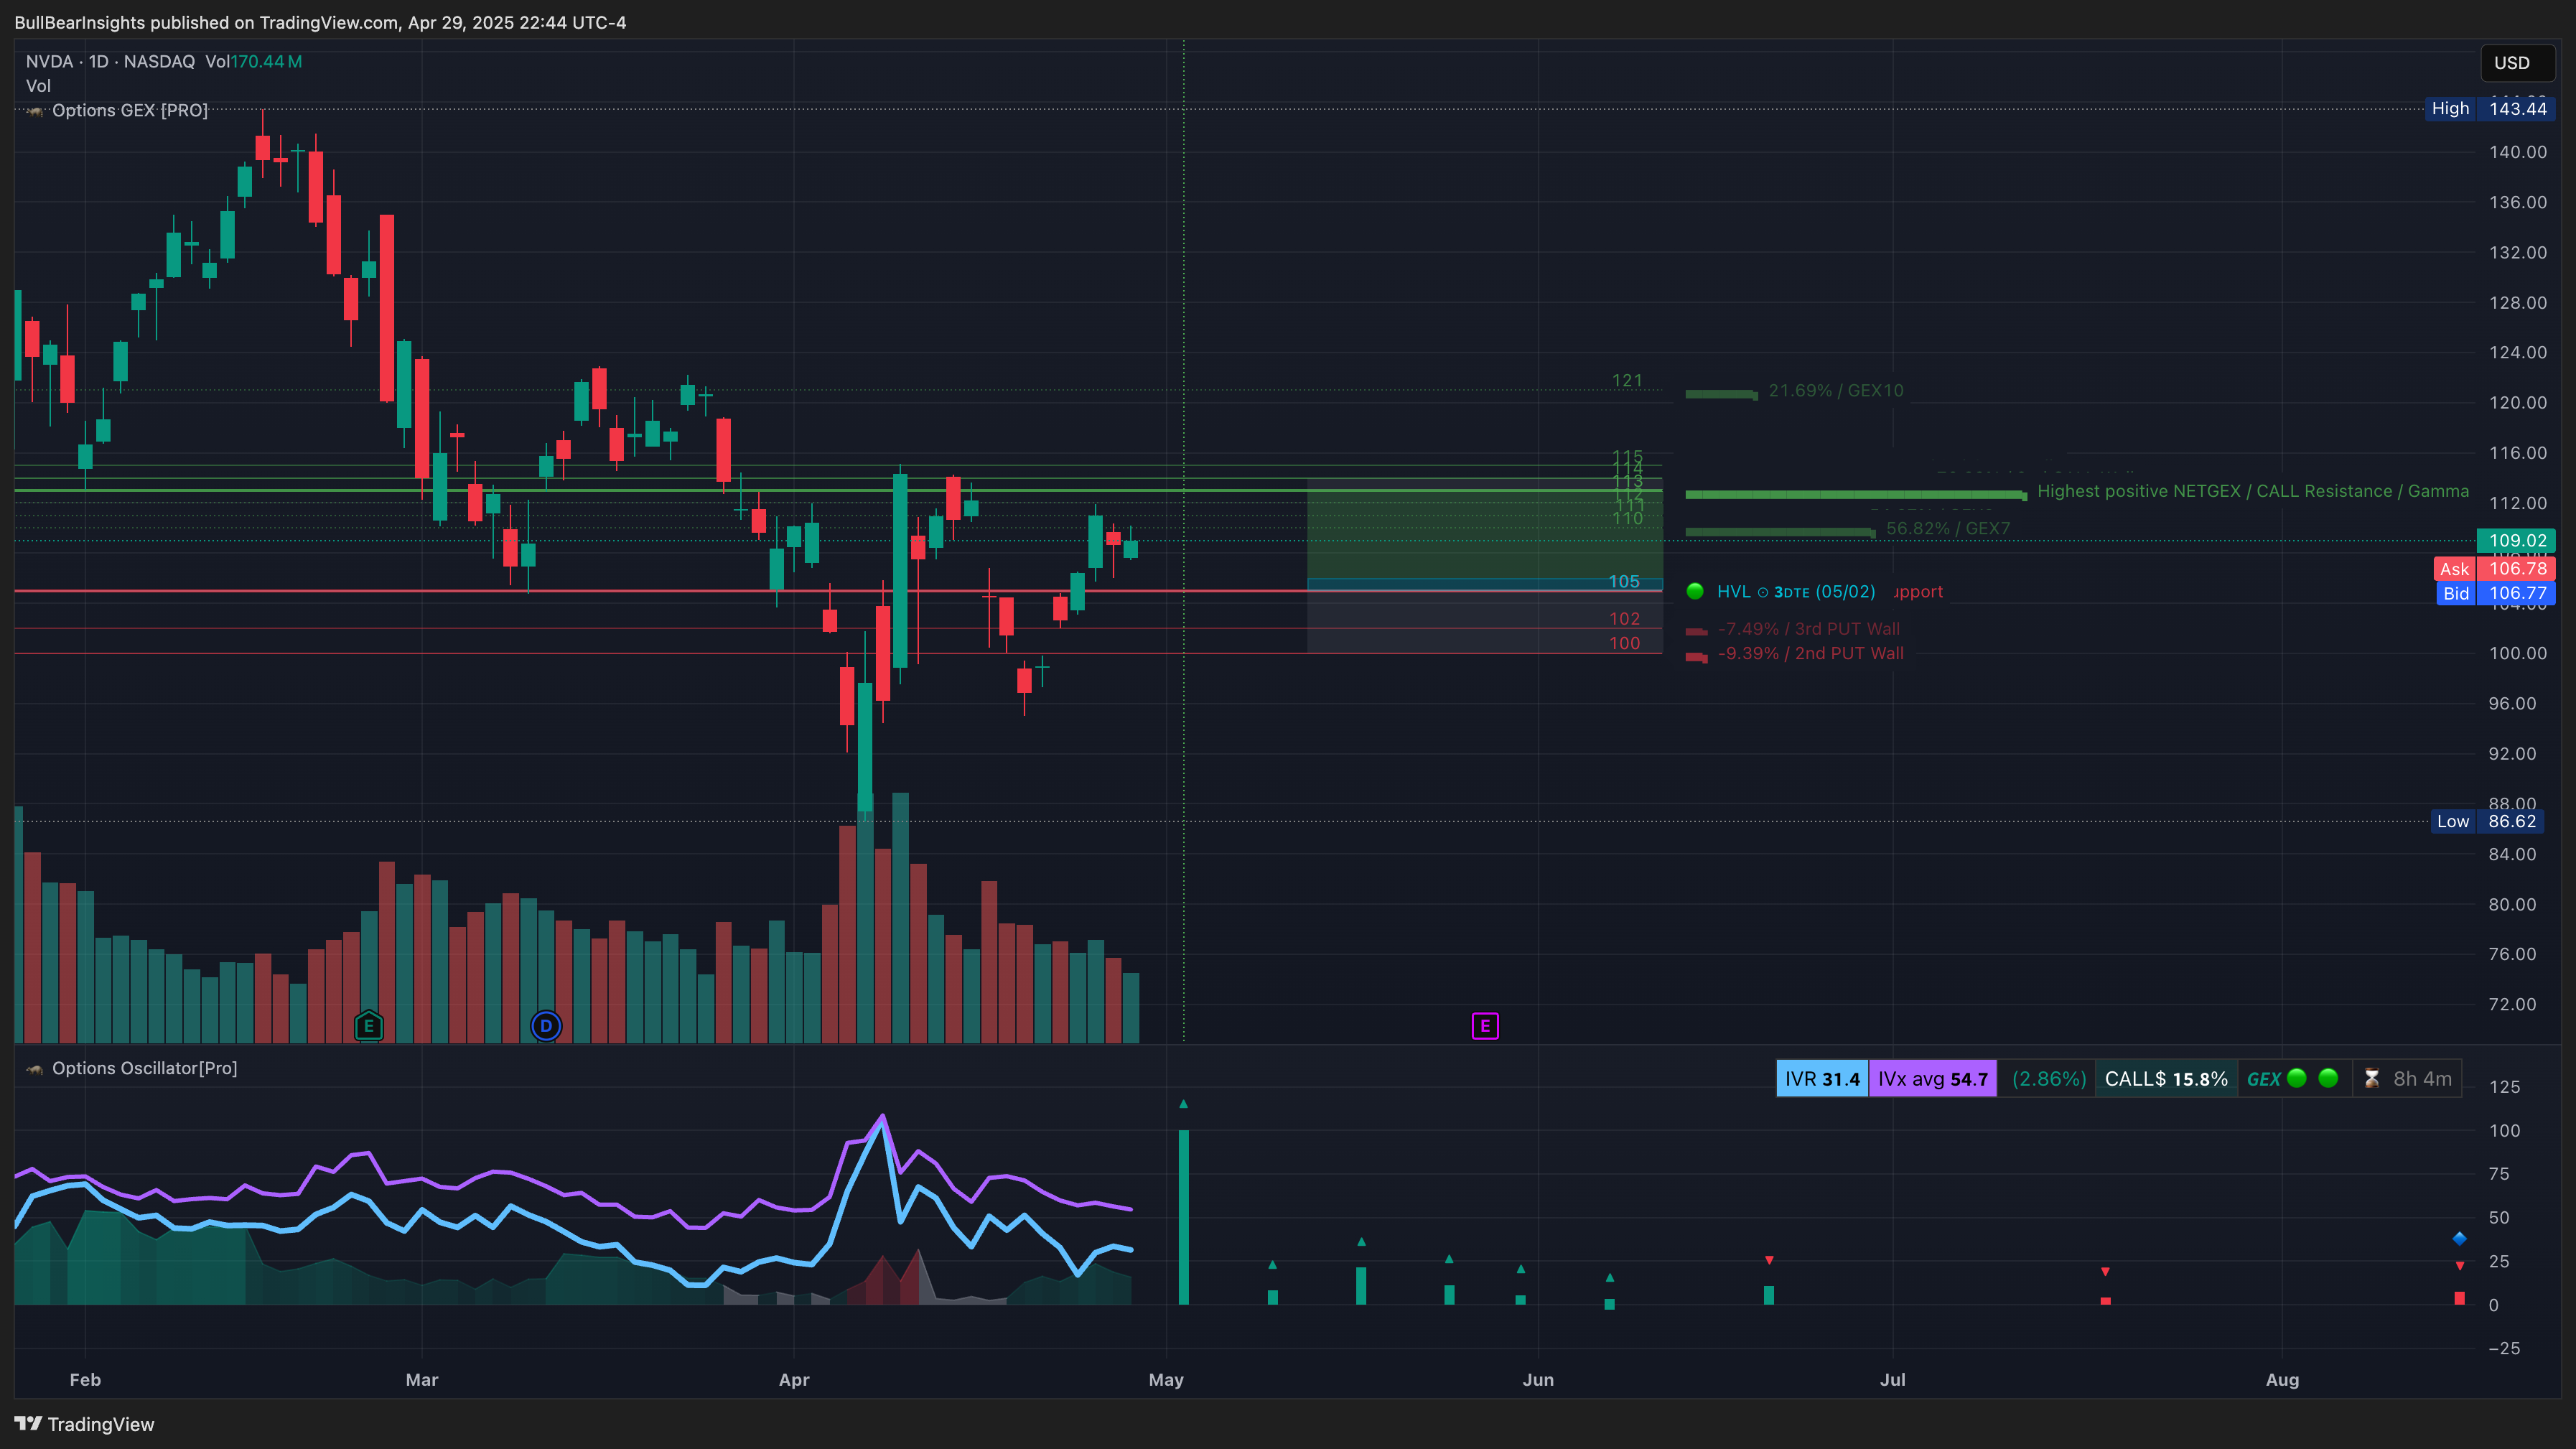This screenshot has width=2576, height=1449.
Task: Click the Vol indicator legend
Action: tap(38, 86)
